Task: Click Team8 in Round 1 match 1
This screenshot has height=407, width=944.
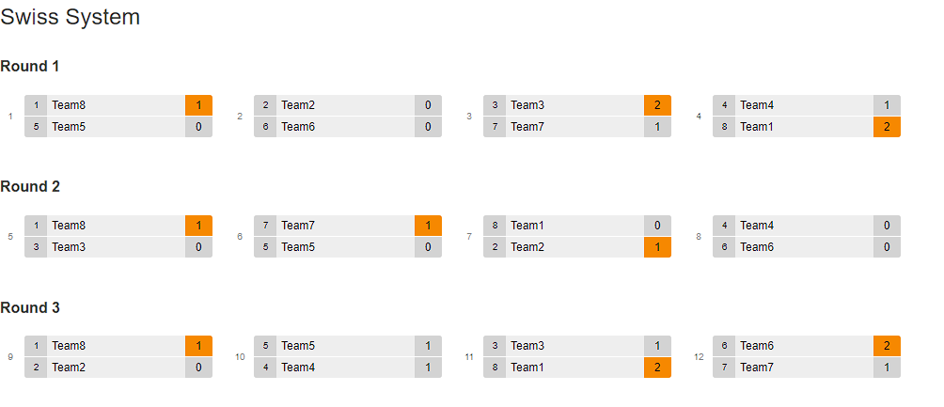Action: (x=69, y=105)
